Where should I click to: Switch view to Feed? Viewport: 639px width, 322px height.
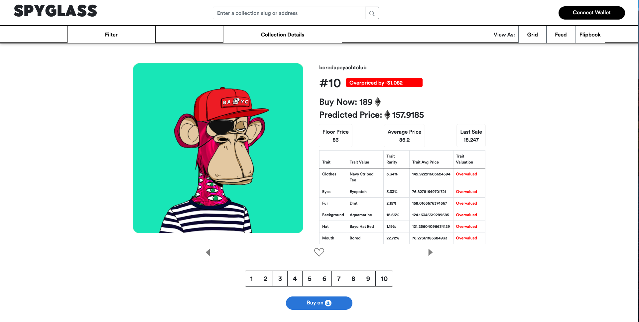[x=561, y=34]
